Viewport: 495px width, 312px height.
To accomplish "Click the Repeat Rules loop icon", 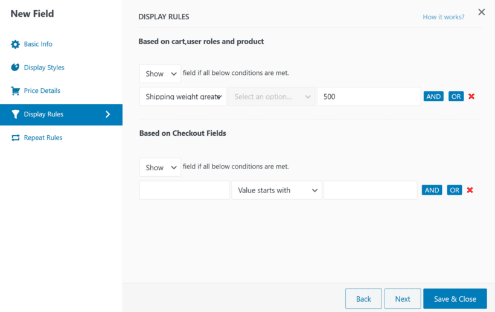I will 15,138.
